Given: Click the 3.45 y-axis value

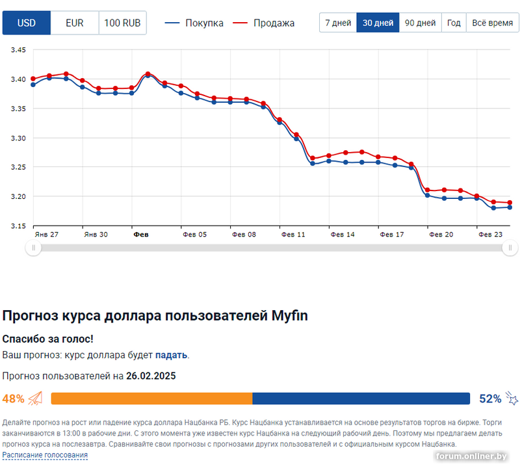Looking at the screenshot, I should (18, 50).
